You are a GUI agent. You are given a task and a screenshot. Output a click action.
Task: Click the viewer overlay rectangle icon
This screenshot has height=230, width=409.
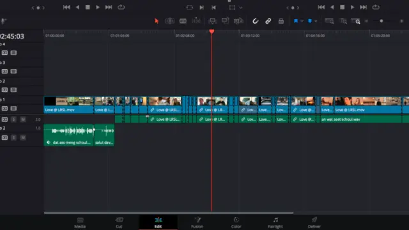232,8
